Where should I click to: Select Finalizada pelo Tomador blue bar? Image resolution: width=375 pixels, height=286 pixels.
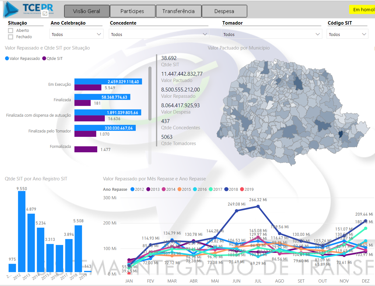pyautogui.click(x=105, y=128)
